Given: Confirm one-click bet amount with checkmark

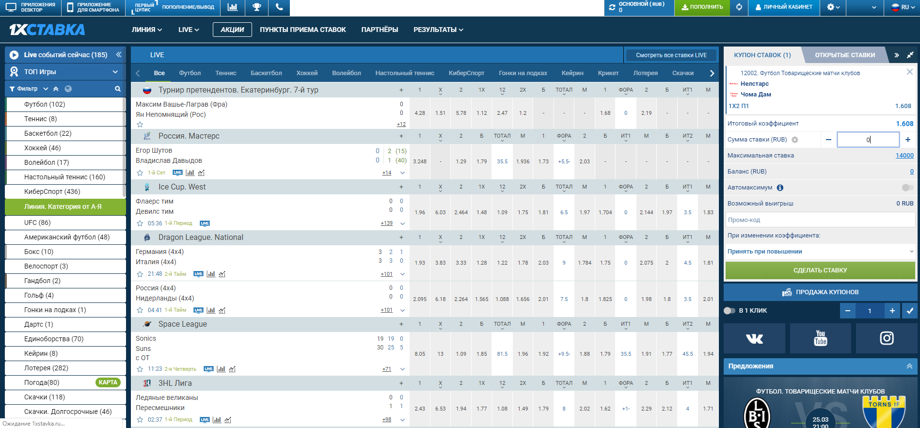Looking at the screenshot, I should click(x=910, y=311).
